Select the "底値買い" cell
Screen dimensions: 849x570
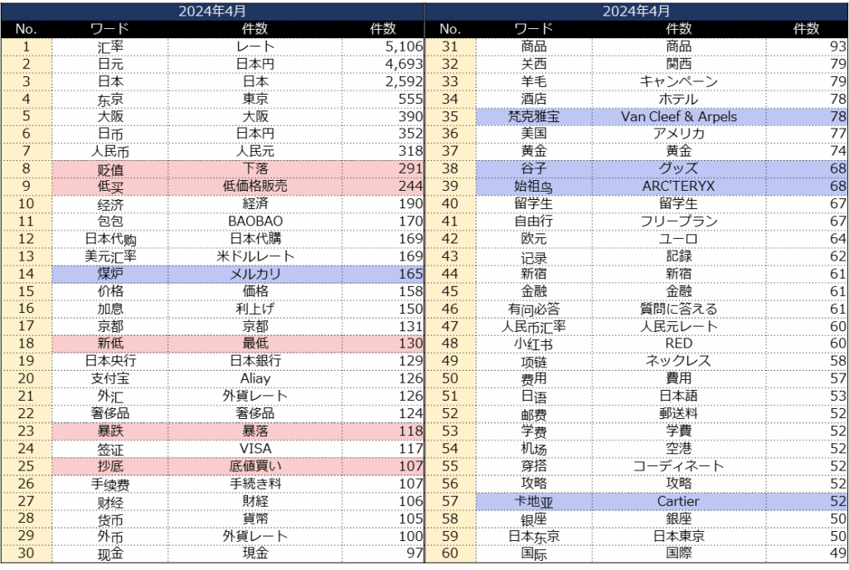(x=255, y=466)
